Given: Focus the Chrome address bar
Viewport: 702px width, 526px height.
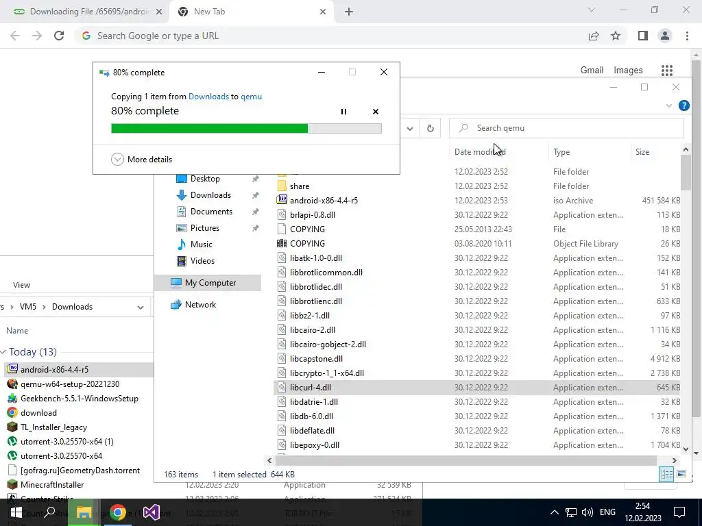Looking at the screenshot, I should click(x=331, y=36).
